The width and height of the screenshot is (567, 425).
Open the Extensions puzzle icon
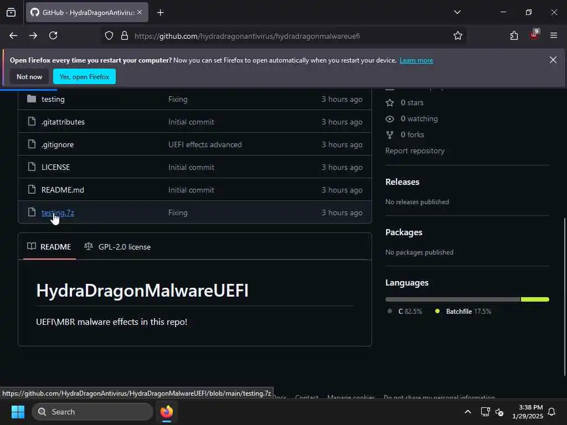(x=514, y=35)
